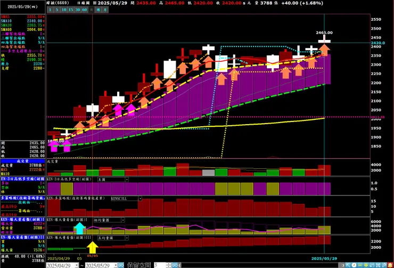Click the 壓力 2370 value row
This screenshot has height=268, width=394.
point(22,64)
